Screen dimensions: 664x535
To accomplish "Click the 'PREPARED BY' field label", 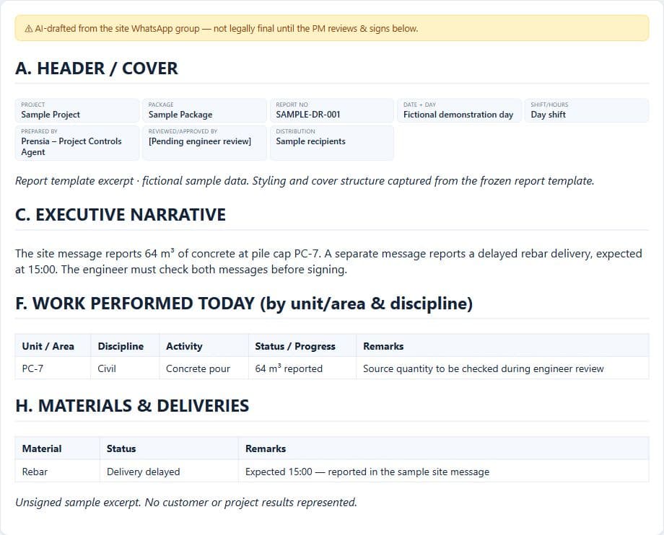I will coord(39,131).
